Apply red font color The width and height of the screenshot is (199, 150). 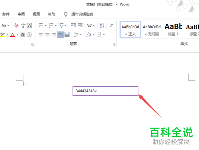(13, 35)
